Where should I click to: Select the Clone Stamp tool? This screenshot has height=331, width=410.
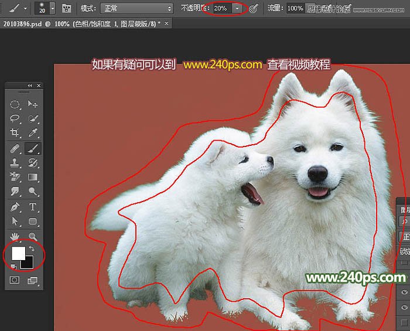(15, 163)
